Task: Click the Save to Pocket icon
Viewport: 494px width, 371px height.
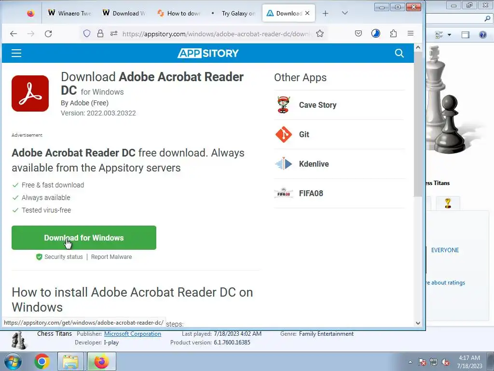Action: coord(358,33)
